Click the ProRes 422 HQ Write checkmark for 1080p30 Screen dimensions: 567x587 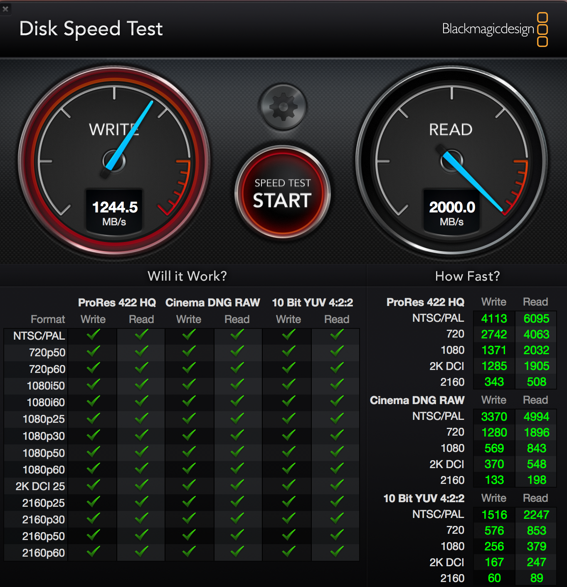coord(93,435)
